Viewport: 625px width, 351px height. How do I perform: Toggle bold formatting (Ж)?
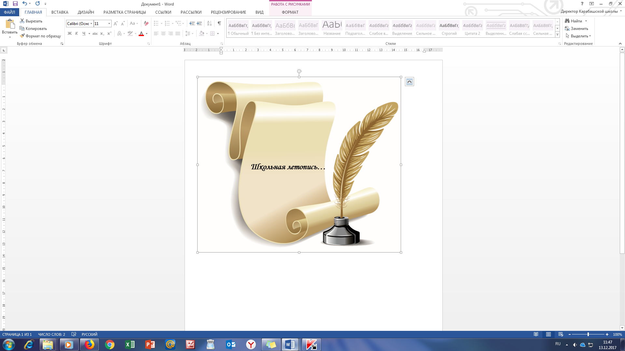pos(69,33)
